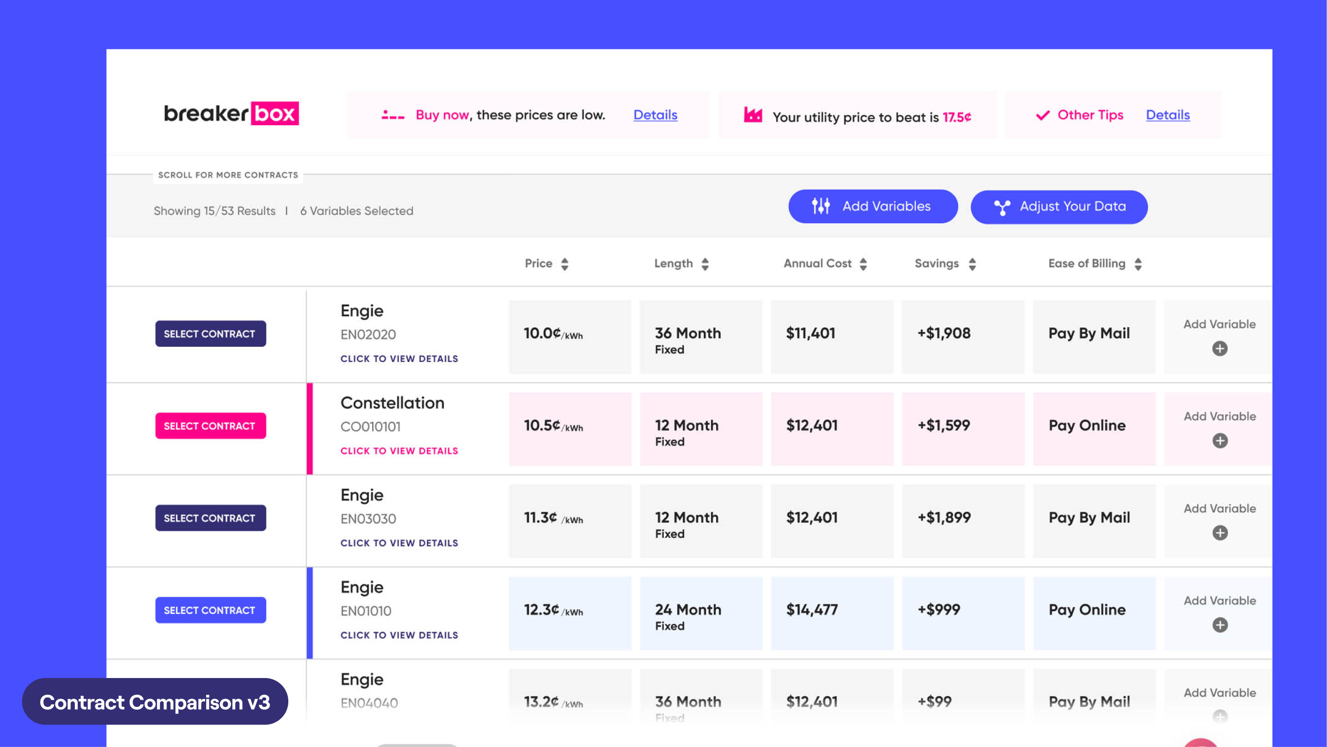The width and height of the screenshot is (1327, 747).
Task: Click Showing 15/53 Results text
Action: tap(214, 211)
